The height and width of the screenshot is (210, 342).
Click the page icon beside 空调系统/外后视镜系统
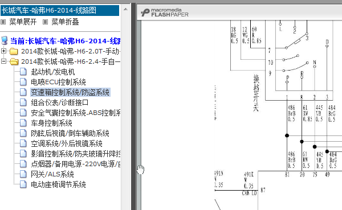point(23,143)
